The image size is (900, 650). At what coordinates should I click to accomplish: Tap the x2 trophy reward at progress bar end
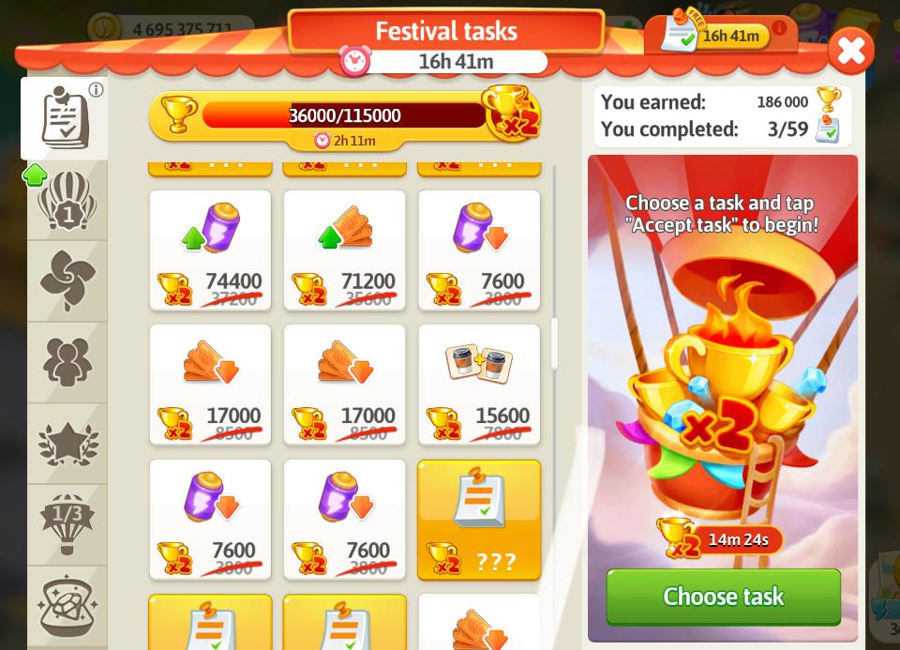(x=512, y=113)
